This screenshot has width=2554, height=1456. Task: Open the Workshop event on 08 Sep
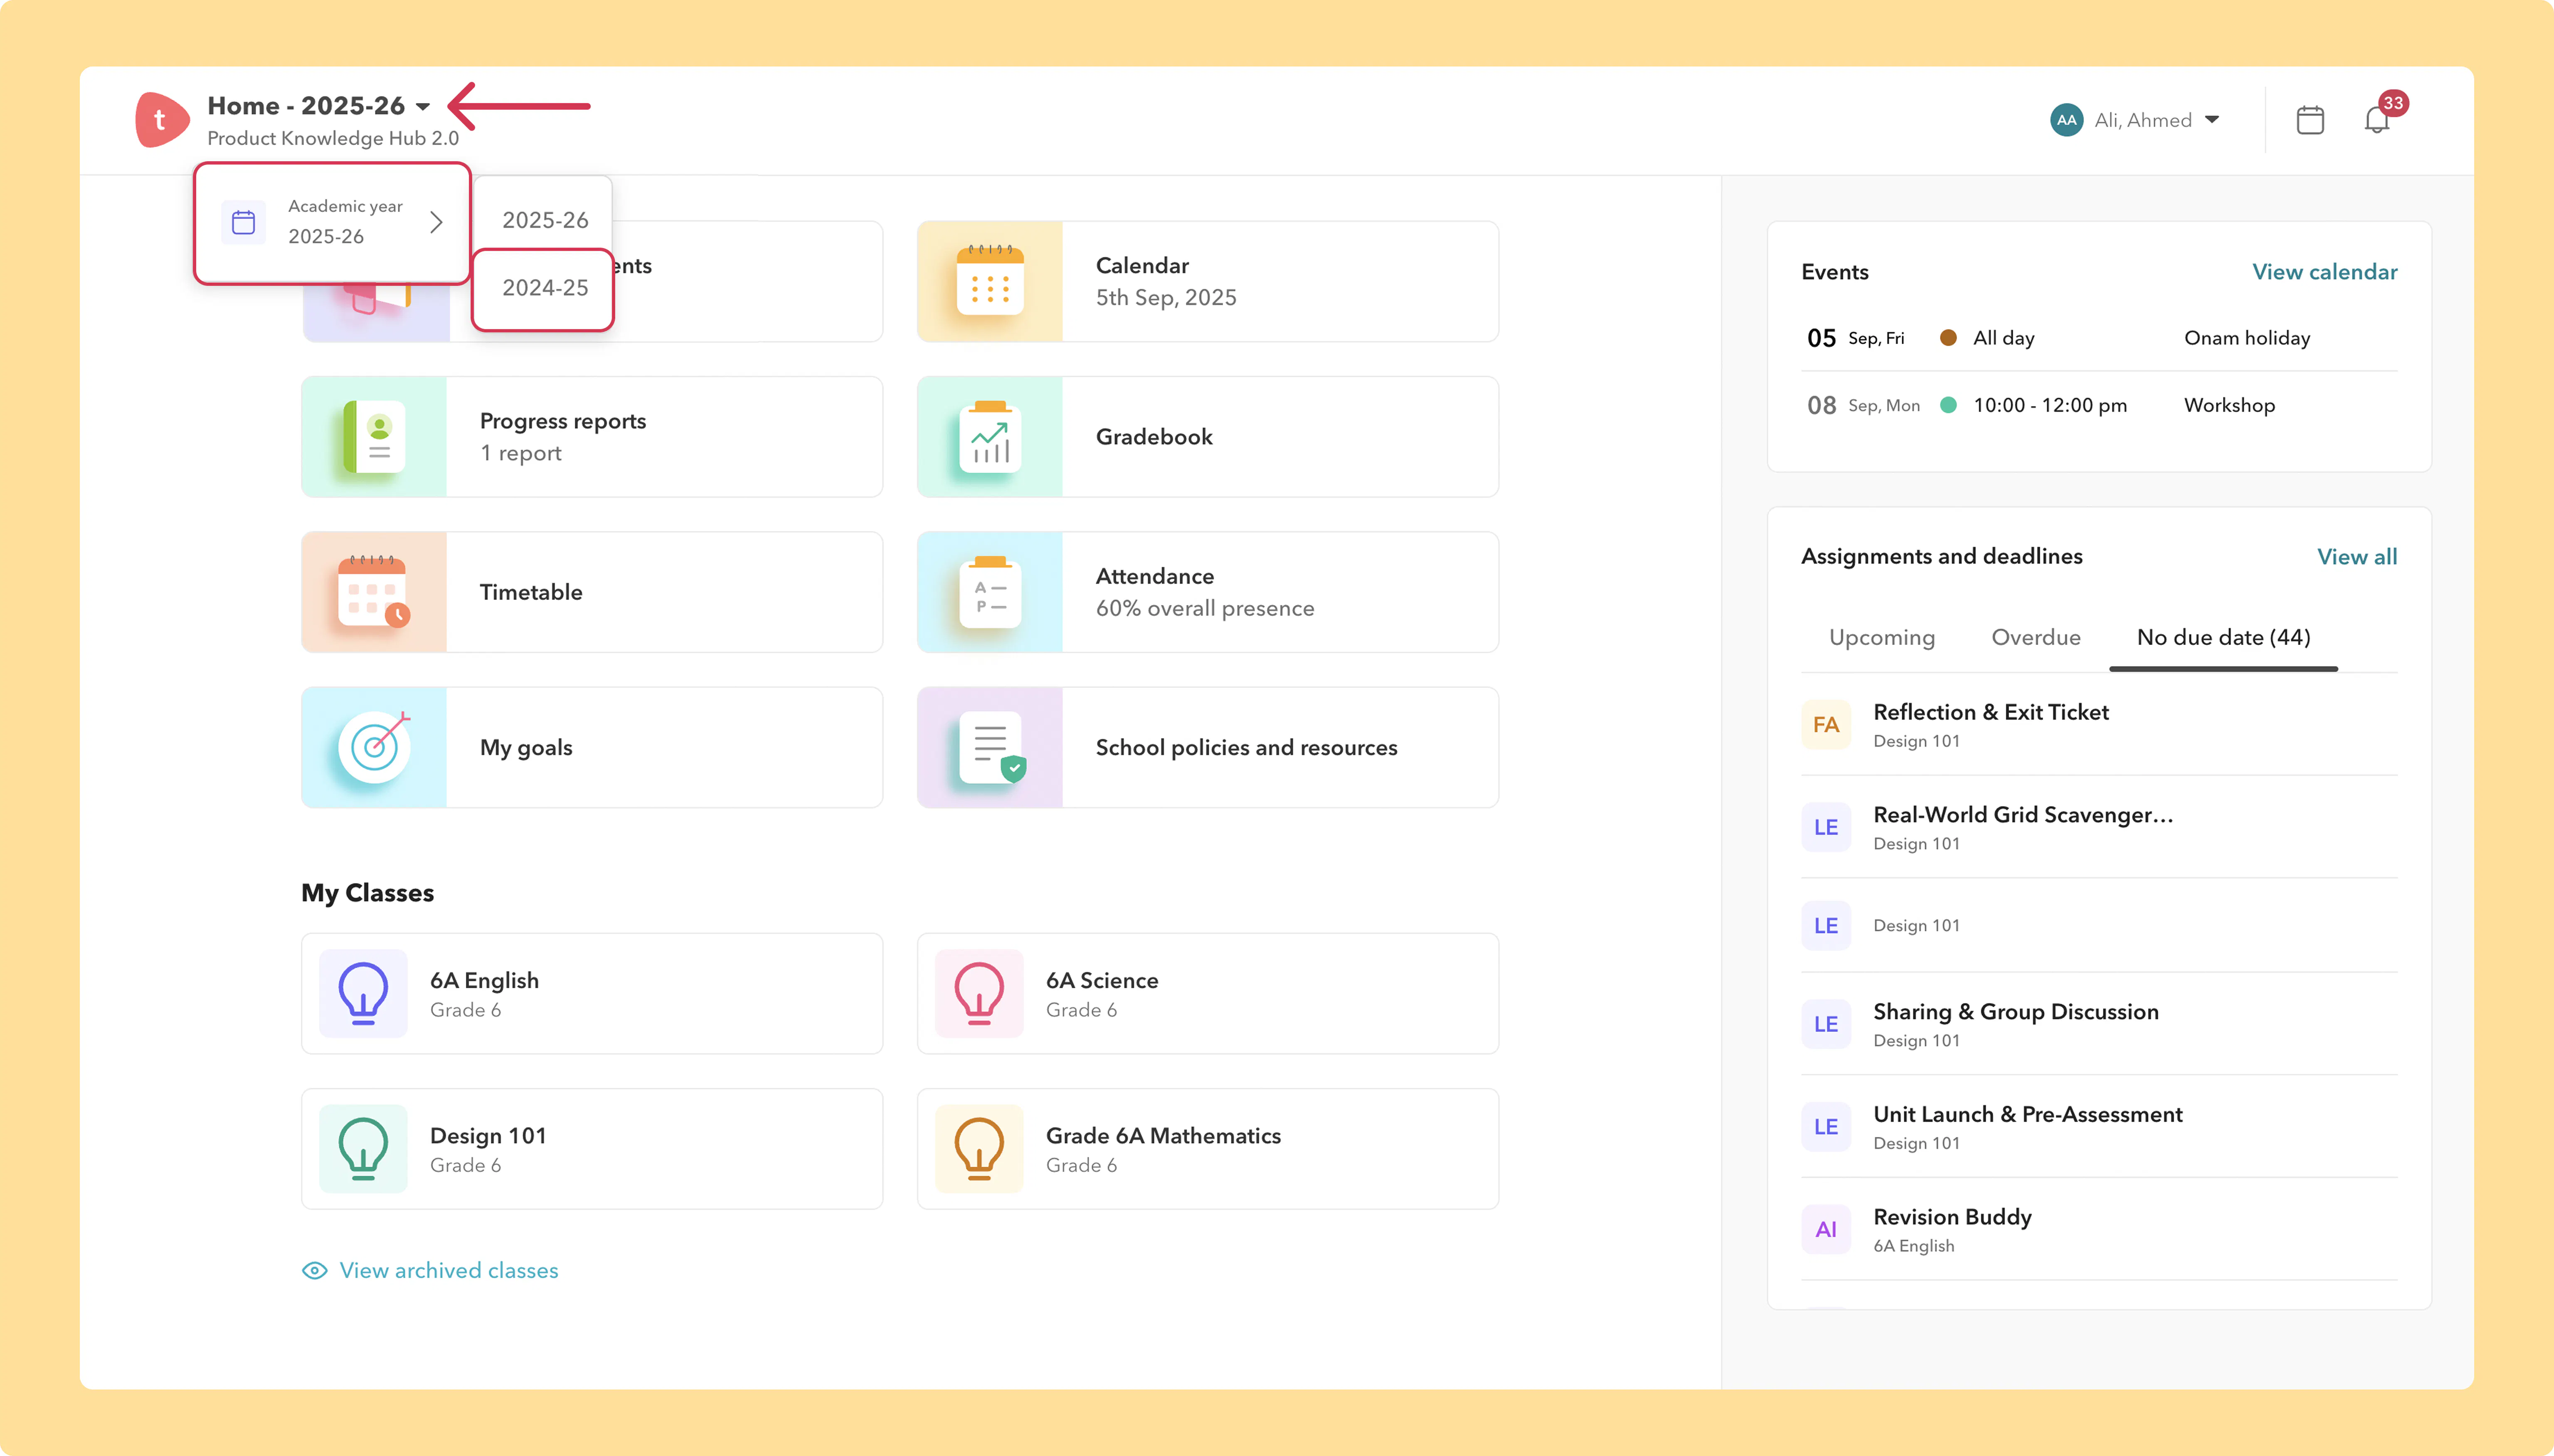coord(2099,405)
